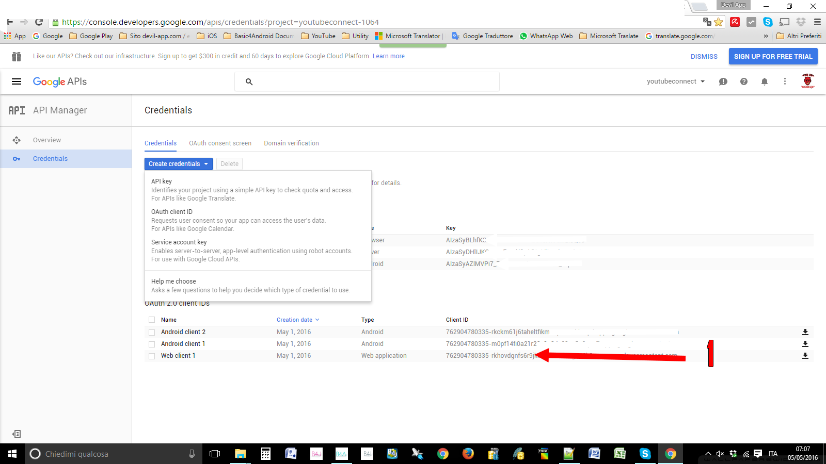This screenshot has height=464, width=826.
Task: Open the iOS bookmarks folder
Action: (x=207, y=36)
